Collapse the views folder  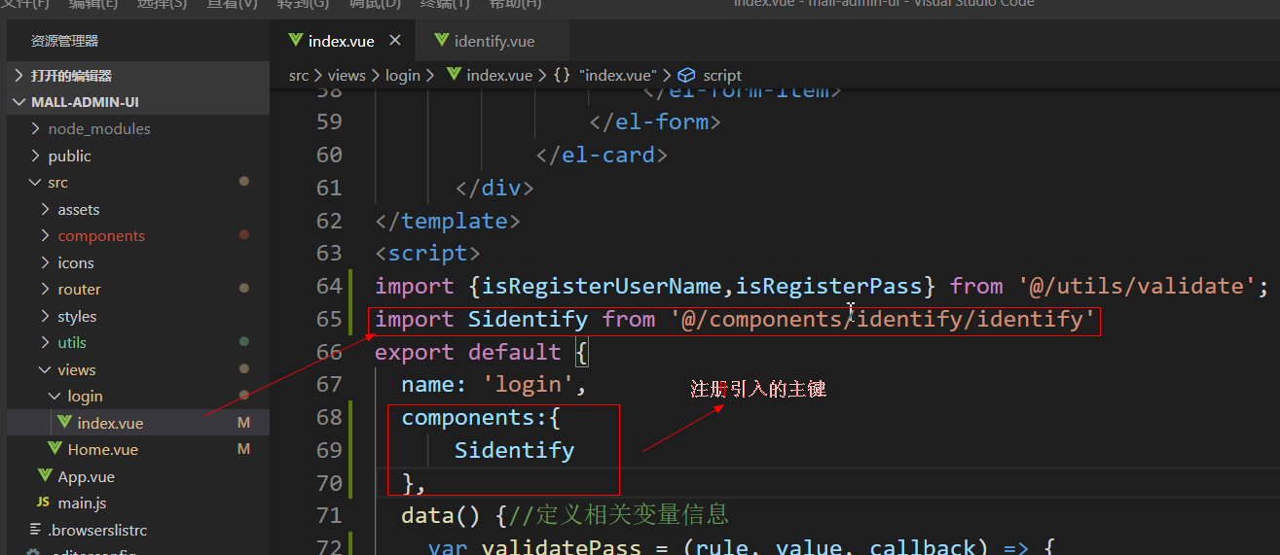click(46, 369)
